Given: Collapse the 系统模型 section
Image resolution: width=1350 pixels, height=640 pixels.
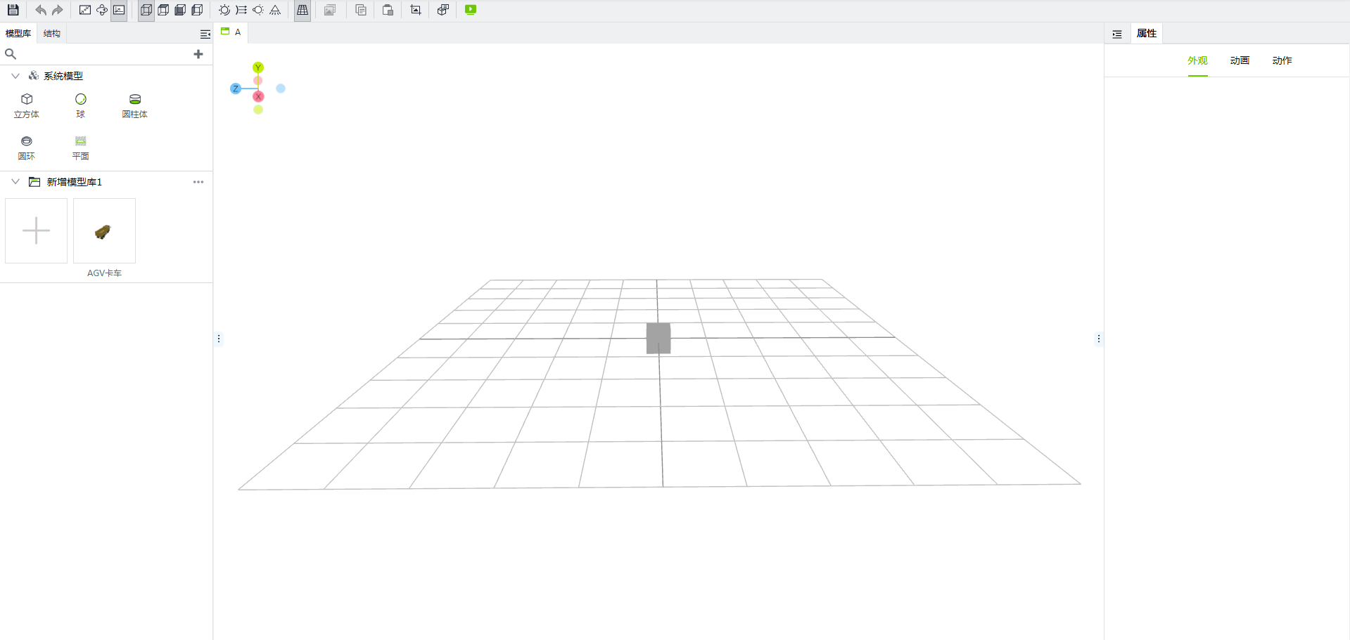Looking at the screenshot, I should (x=15, y=76).
